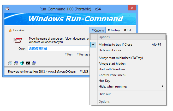173x111 pixels.
Task: Select Control Panel menu entry
Action: 128,75
